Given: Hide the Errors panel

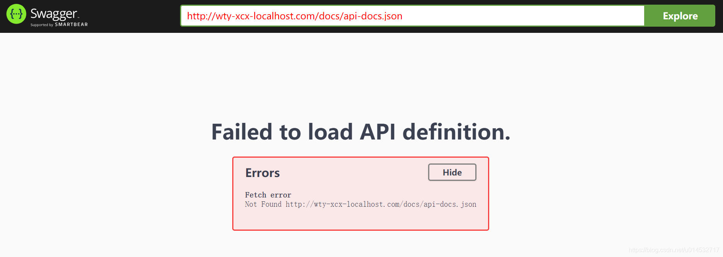Looking at the screenshot, I should (452, 172).
